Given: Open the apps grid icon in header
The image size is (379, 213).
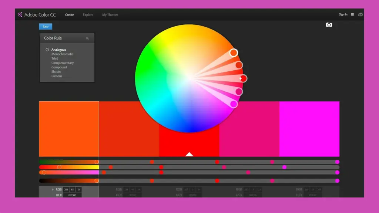Looking at the screenshot, I should 352,15.
